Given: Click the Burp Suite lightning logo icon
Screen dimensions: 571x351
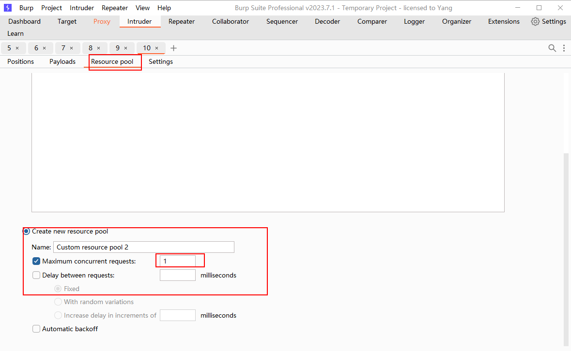Looking at the screenshot, I should [8, 8].
